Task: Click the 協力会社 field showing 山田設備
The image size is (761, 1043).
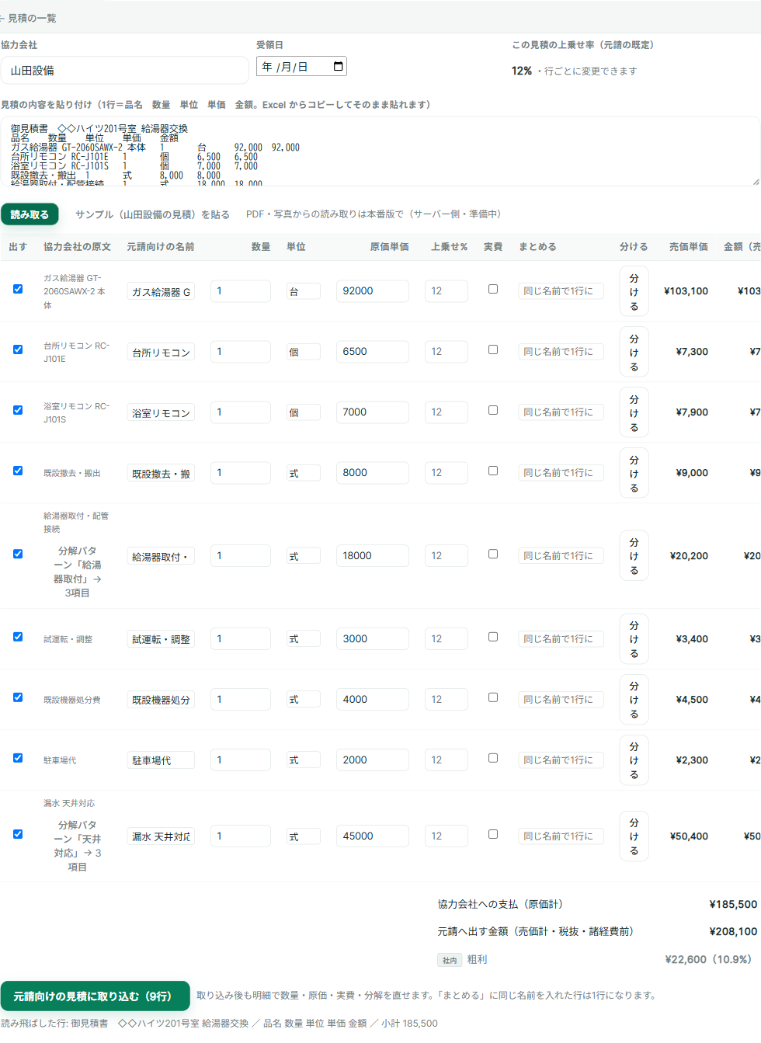Action: (x=124, y=71)
